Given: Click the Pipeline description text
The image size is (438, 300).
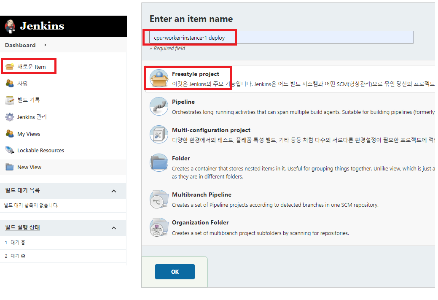Looking at the screenshot, I should (304, 112).
